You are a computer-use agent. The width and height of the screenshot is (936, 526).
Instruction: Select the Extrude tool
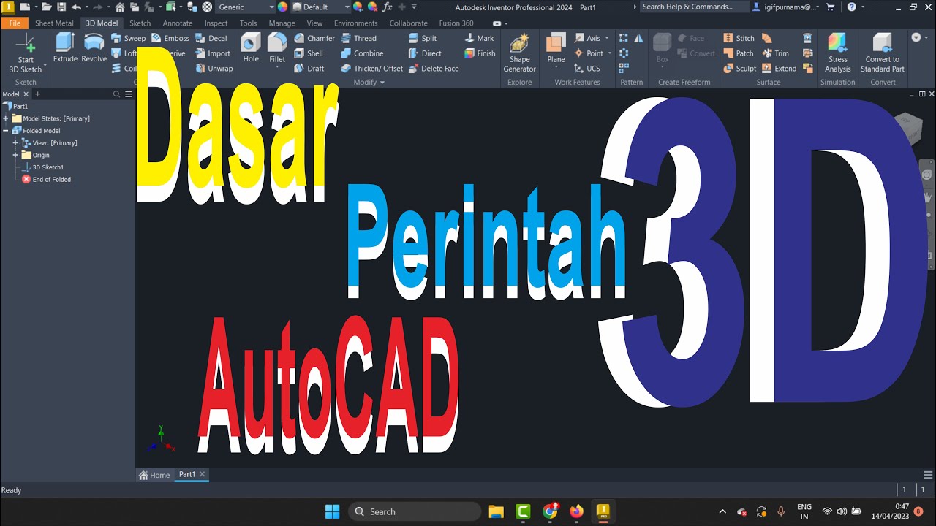(x=65, y=48)
